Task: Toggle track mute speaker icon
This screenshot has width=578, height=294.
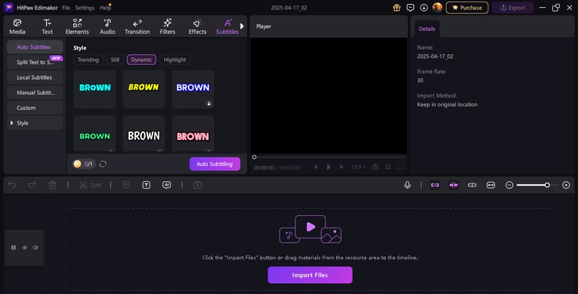Action: (x=35, y=248)
